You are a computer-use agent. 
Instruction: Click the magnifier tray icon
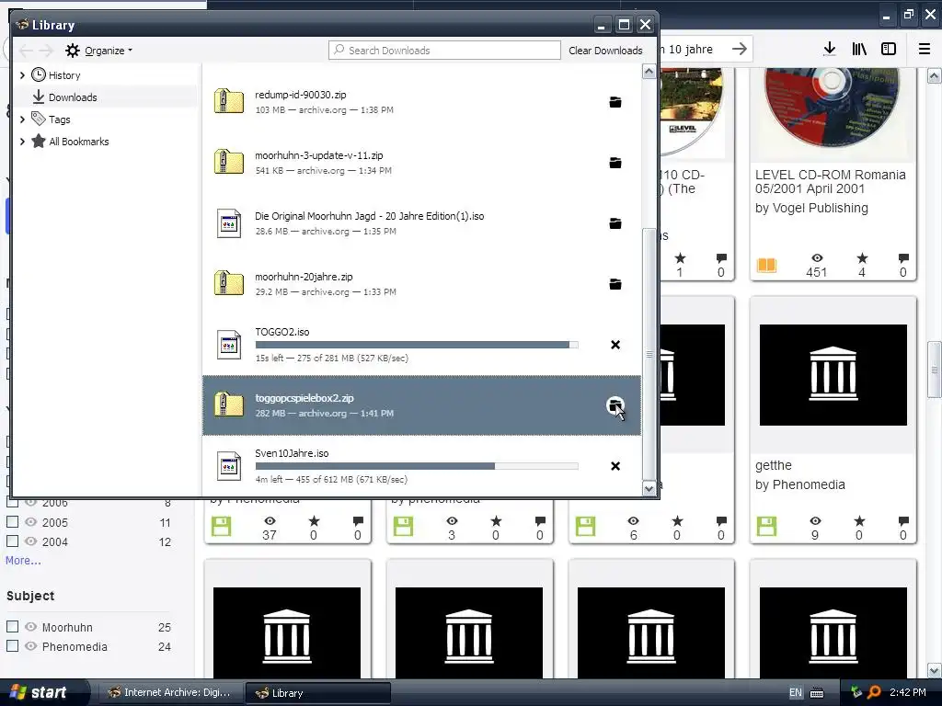click(874, 692)
